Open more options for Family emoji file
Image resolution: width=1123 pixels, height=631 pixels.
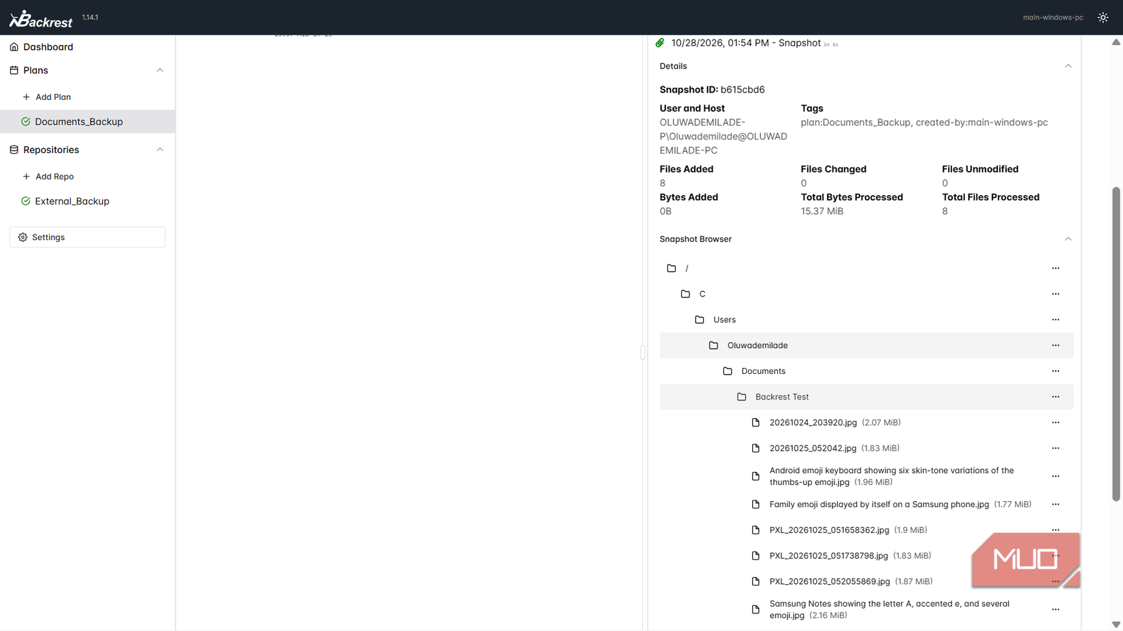pos(1056,505)
